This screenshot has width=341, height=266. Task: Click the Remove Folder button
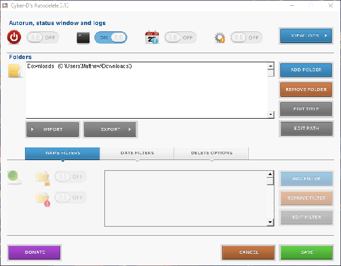(306, 89)
